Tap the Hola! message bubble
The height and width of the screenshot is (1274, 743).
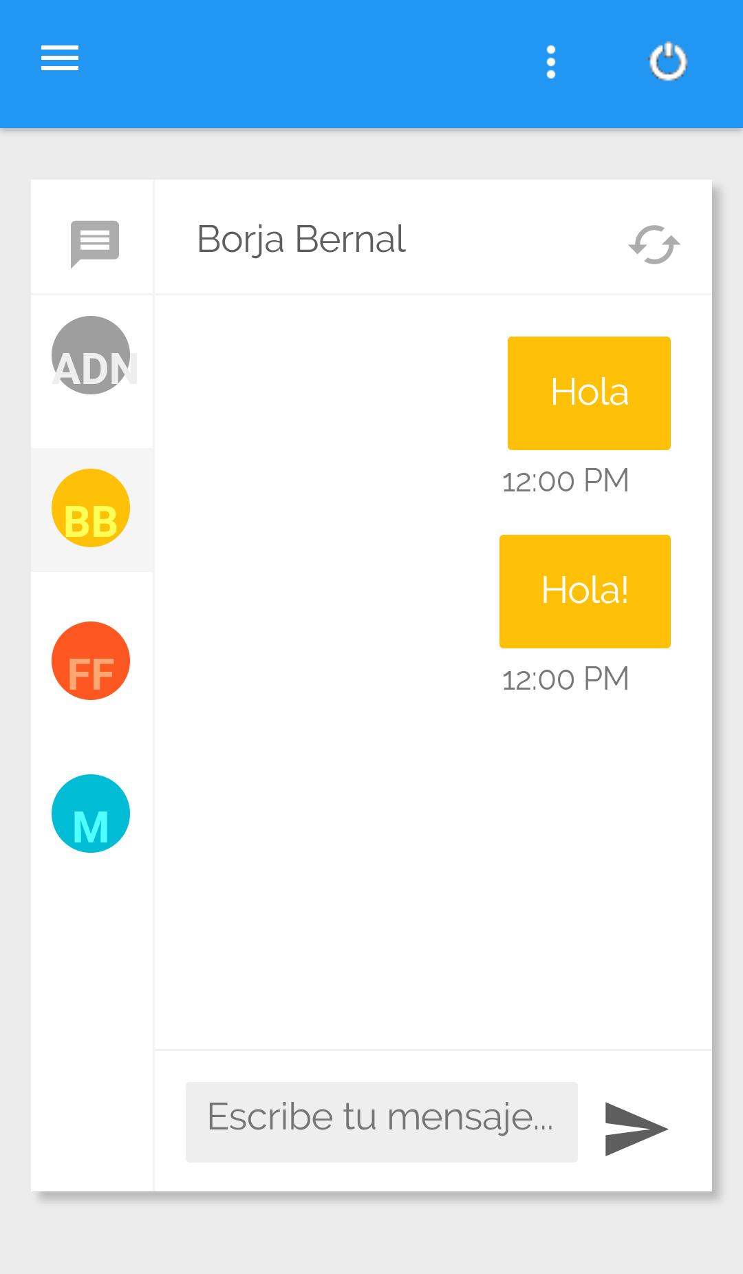[585, 591]
